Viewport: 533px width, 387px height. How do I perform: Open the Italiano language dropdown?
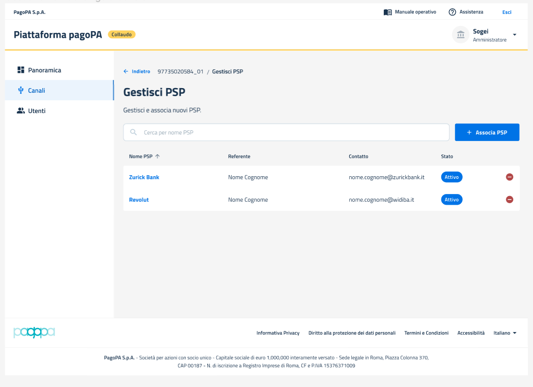504,333
